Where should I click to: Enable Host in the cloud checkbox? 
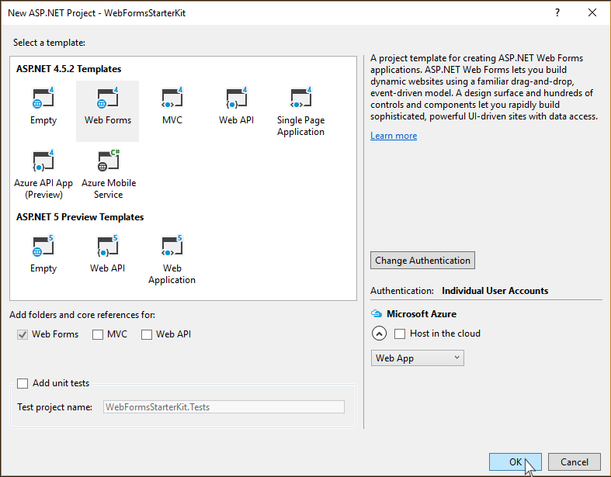(x=400, y=334)
